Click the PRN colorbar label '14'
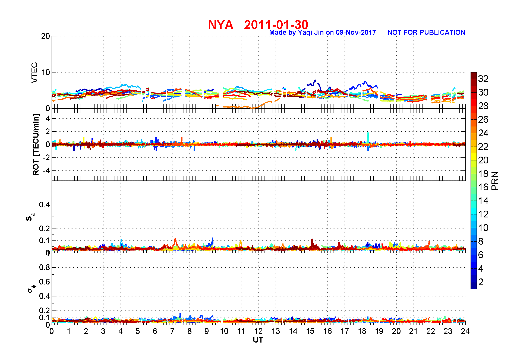This screenshot has height=361, width=517. point(483,201)
